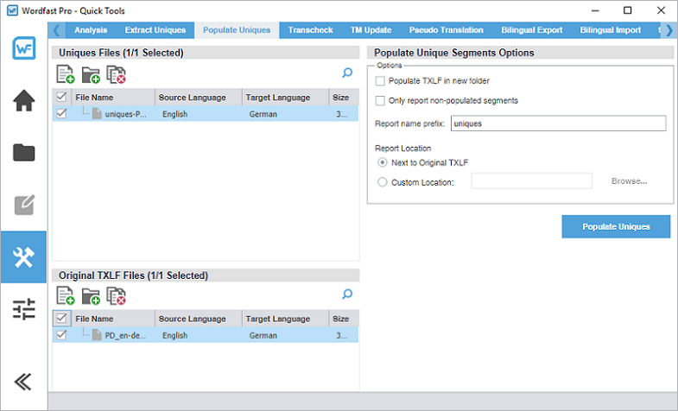678x411 pixels.
Task: Open the Home view in sidebar
Action: coord(24,101)
